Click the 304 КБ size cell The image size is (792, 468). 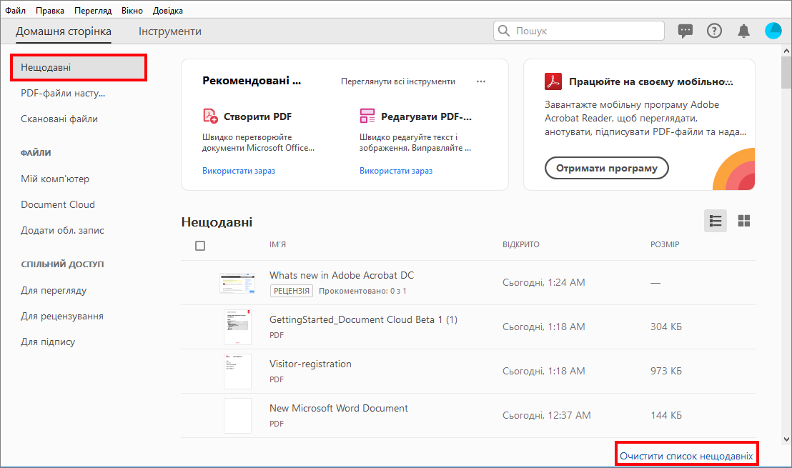(665, 327)
